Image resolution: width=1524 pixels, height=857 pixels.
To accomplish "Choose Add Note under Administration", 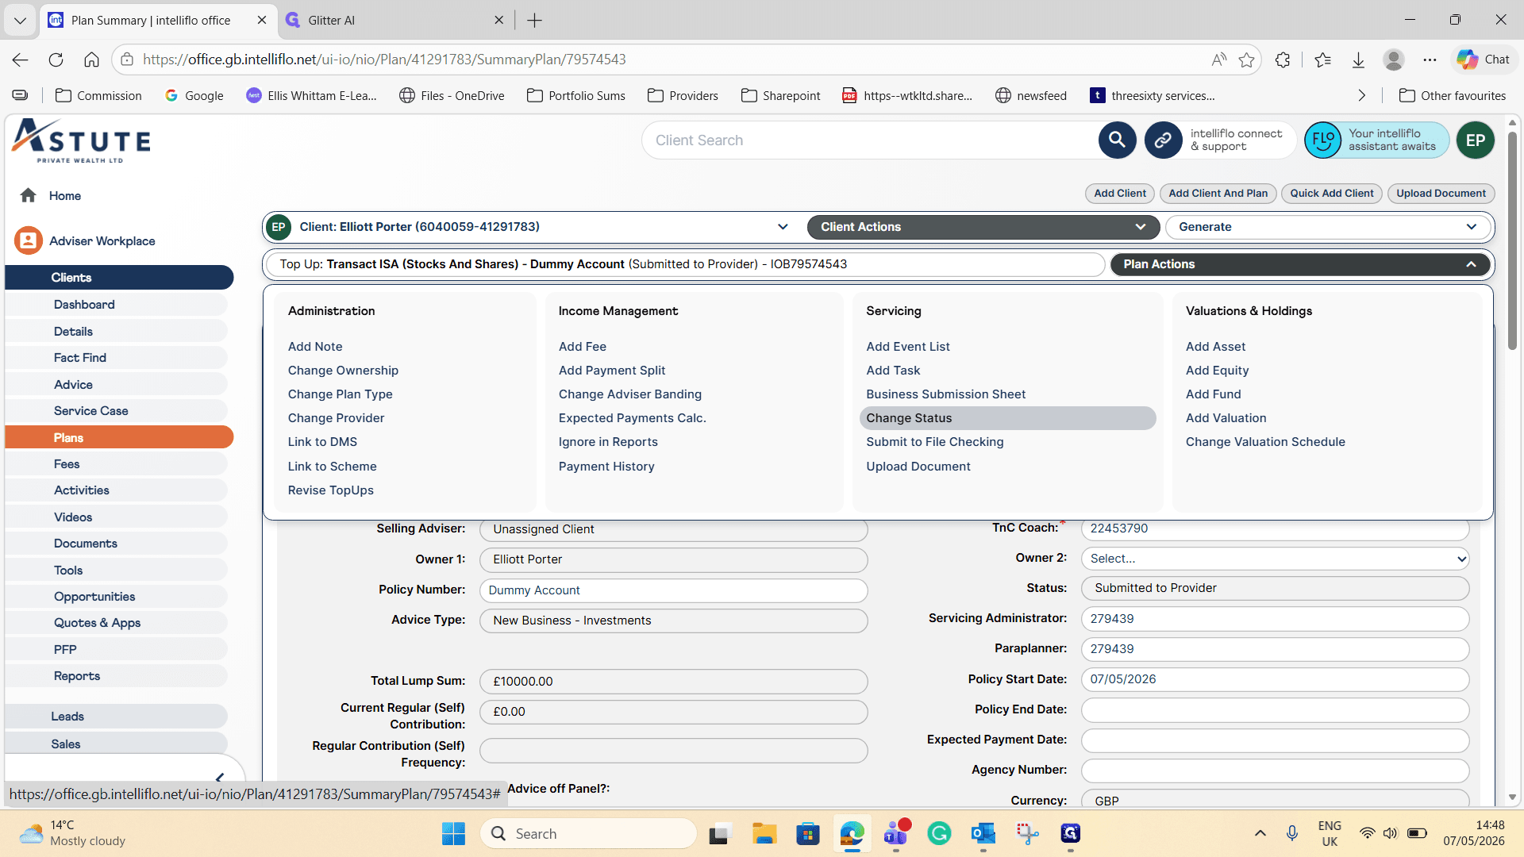I will [315, 347].
